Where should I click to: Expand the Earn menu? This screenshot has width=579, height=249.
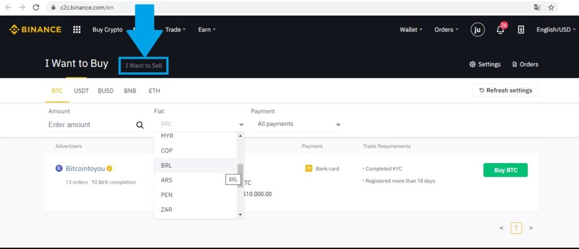(x=207, y=30)
